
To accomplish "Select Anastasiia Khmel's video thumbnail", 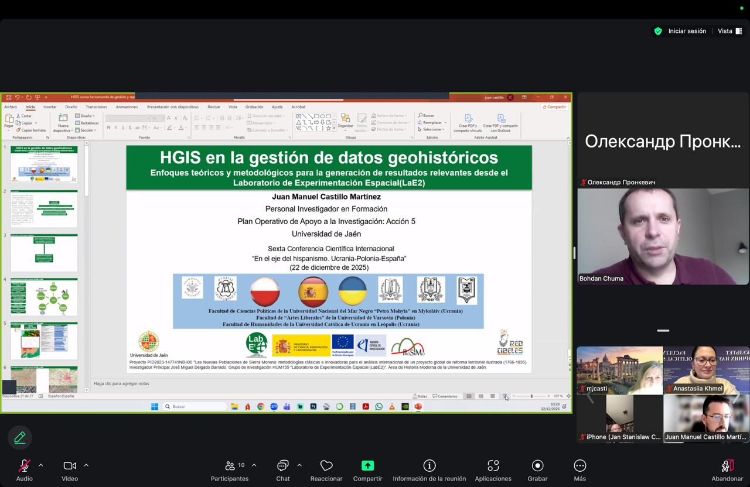I will (705, 369).
